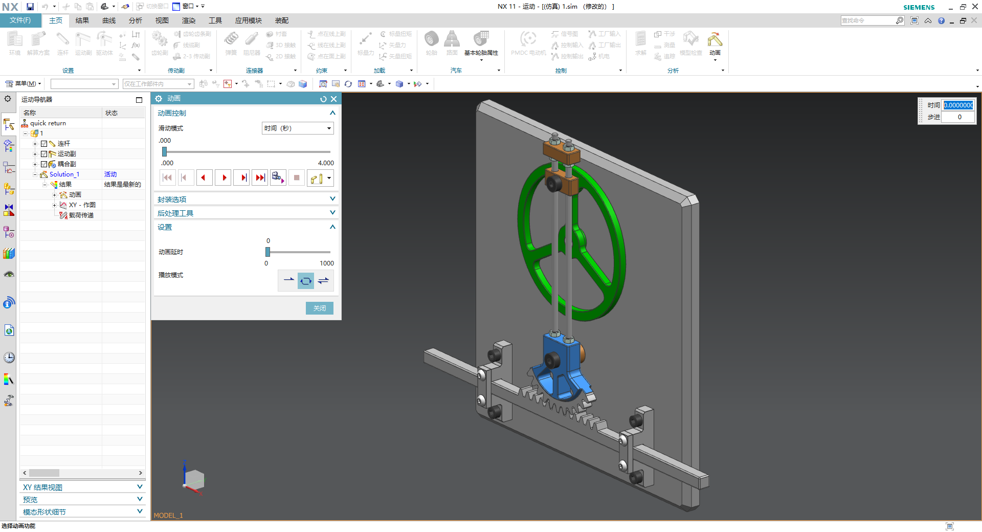This screenshot has height=532, width=982.
Task: Toggle the 运动副 checkbox
Action: point(44,154)
